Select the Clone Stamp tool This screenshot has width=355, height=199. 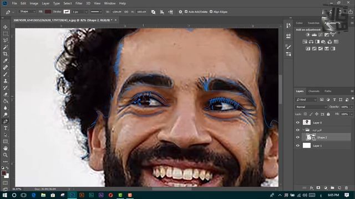click(x=5, y=81)
